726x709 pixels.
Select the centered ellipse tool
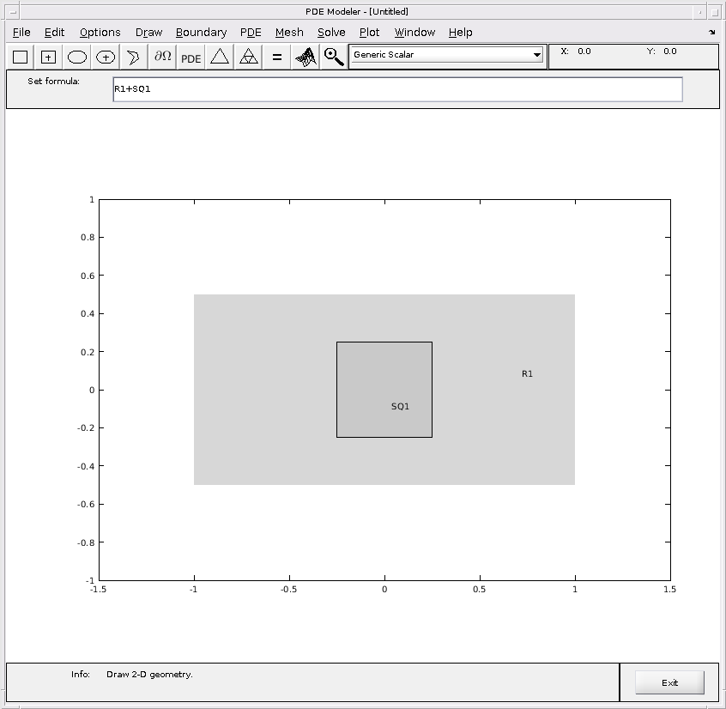tap(106, 57)
